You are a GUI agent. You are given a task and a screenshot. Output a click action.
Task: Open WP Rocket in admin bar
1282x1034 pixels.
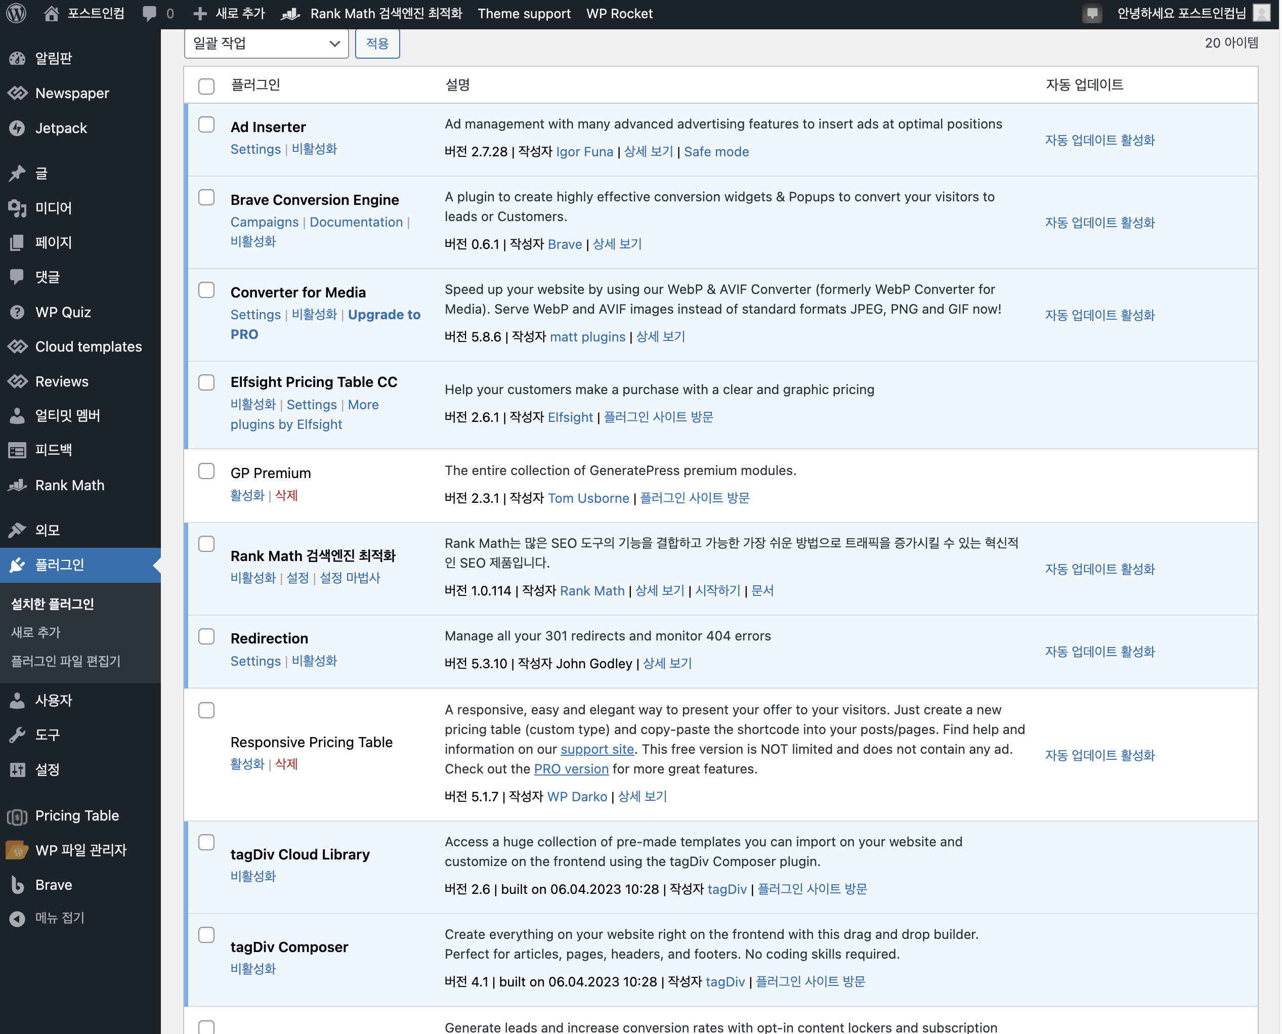tap(620, 13)
